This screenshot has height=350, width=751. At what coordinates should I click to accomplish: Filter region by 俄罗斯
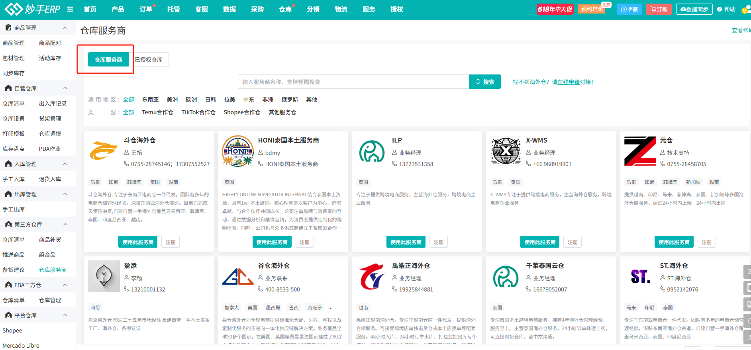tap(290, 99)
